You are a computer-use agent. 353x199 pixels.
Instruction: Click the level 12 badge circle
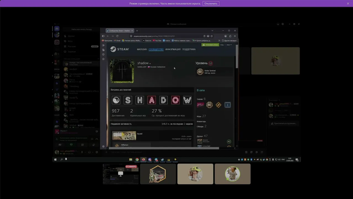point(210,63)
